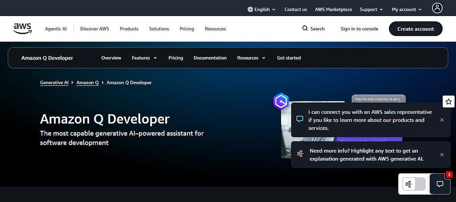456x202 pixels.
Task: Click the Create account button
Action: (x=415, y=29)
